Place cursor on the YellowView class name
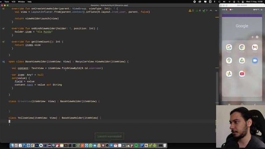This screenshot has height=149, width=265. click(x=25, y=118)
